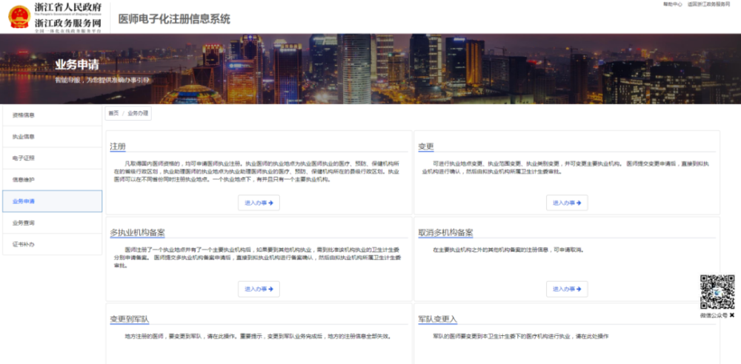Click 首页 in the breadcrumb

pos(113,113)
